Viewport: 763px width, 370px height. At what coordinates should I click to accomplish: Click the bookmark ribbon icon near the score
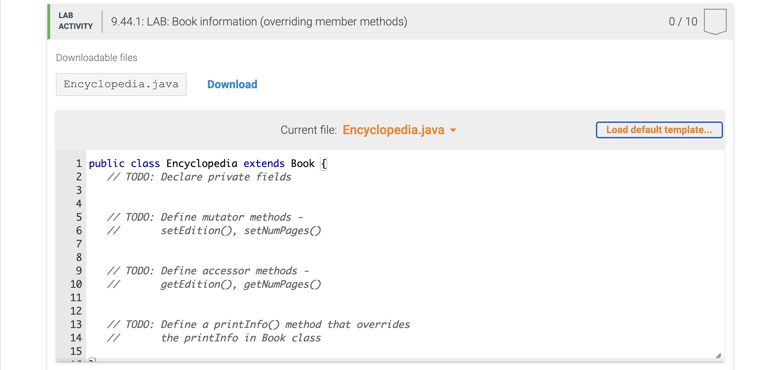[x=715, y=21]
